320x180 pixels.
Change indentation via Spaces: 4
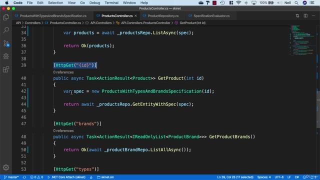(x=264, y=177)
